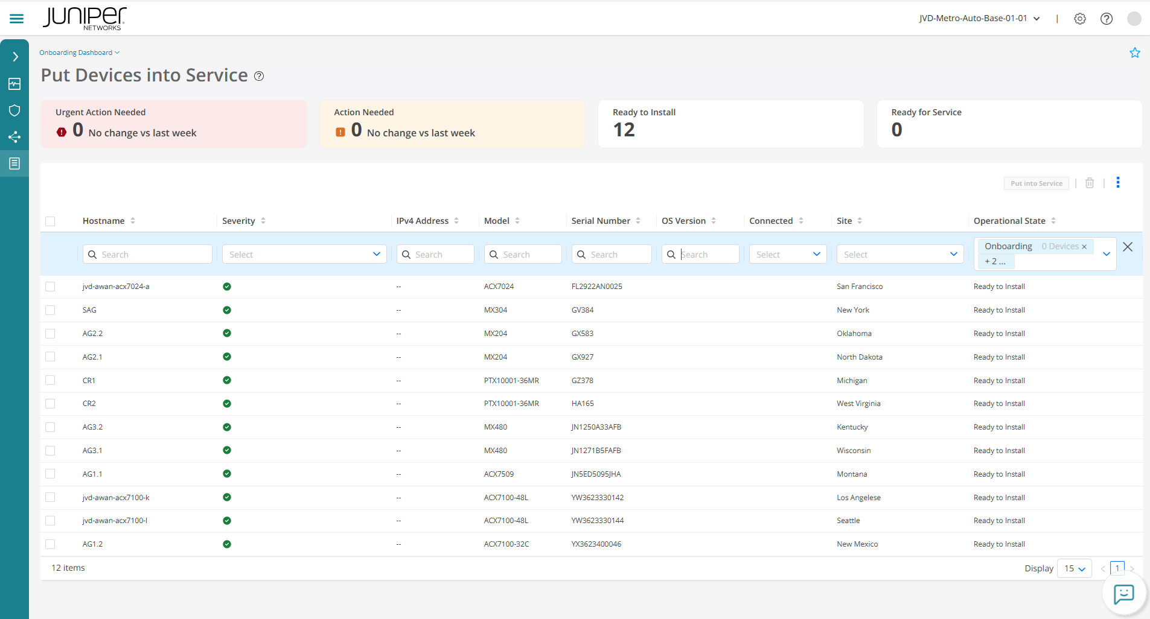Open the observability monitor sidebar icon

coord(14,84)
